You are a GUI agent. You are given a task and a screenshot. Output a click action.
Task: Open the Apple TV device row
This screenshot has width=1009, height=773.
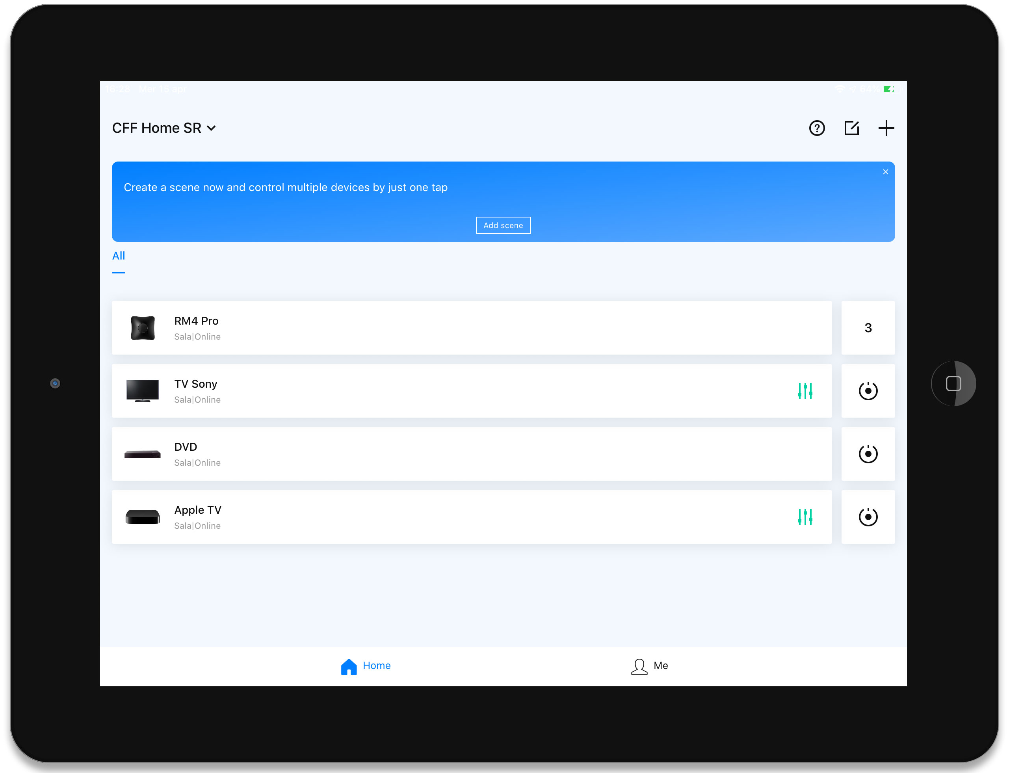click(472, 517)
